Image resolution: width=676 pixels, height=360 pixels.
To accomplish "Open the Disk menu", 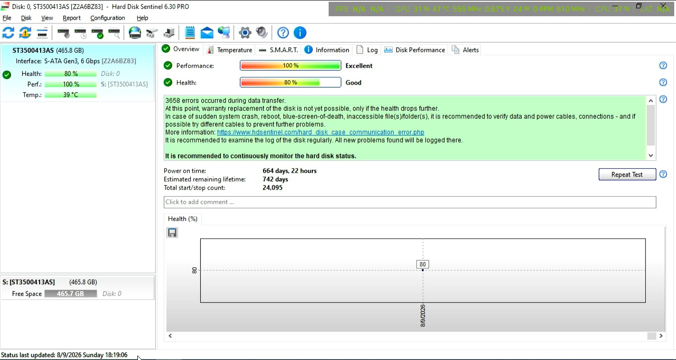I will click(26, 18).
